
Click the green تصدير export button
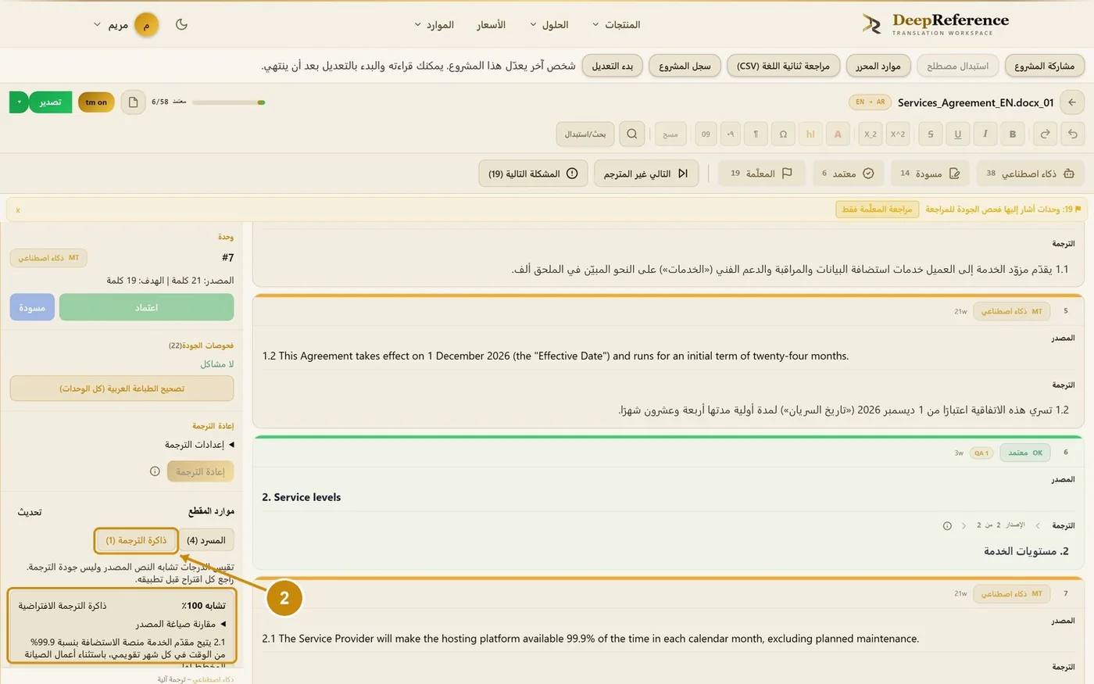click(x=51, y=102)
